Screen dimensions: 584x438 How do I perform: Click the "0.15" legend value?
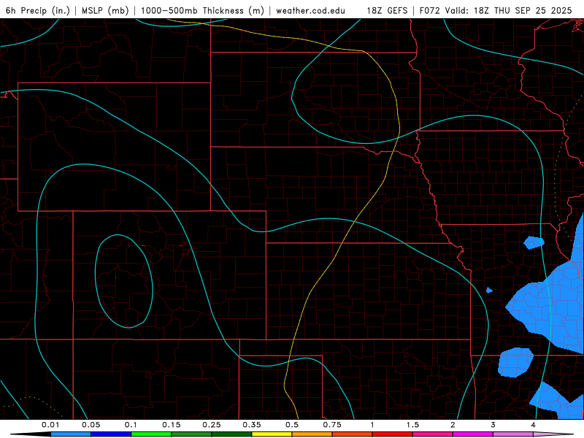click(172, 425)
